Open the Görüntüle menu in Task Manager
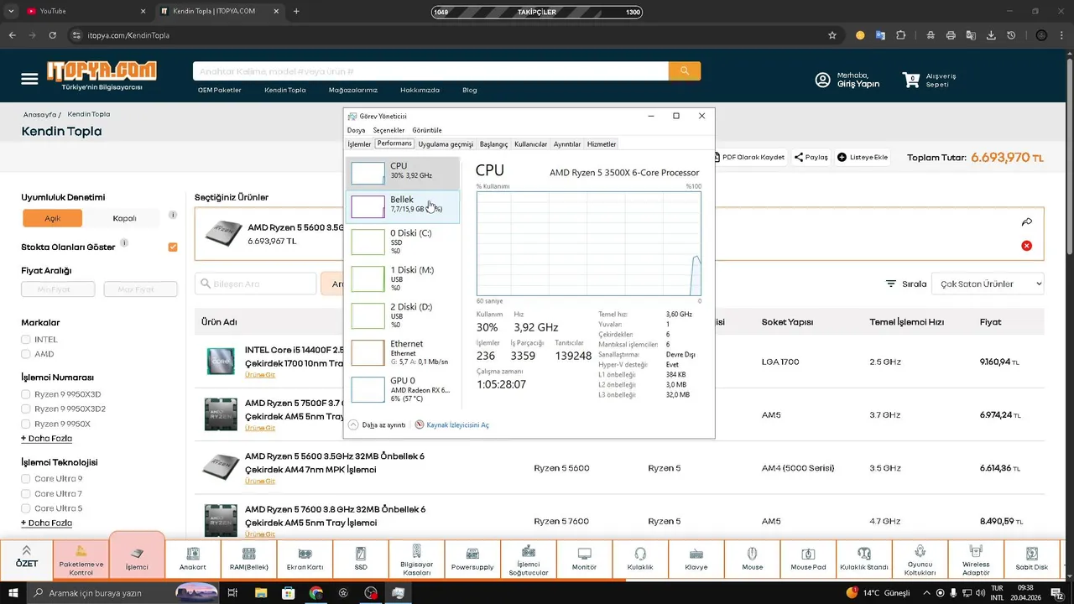The width and height of the screenshot is (1074, 604). [426, 130]
